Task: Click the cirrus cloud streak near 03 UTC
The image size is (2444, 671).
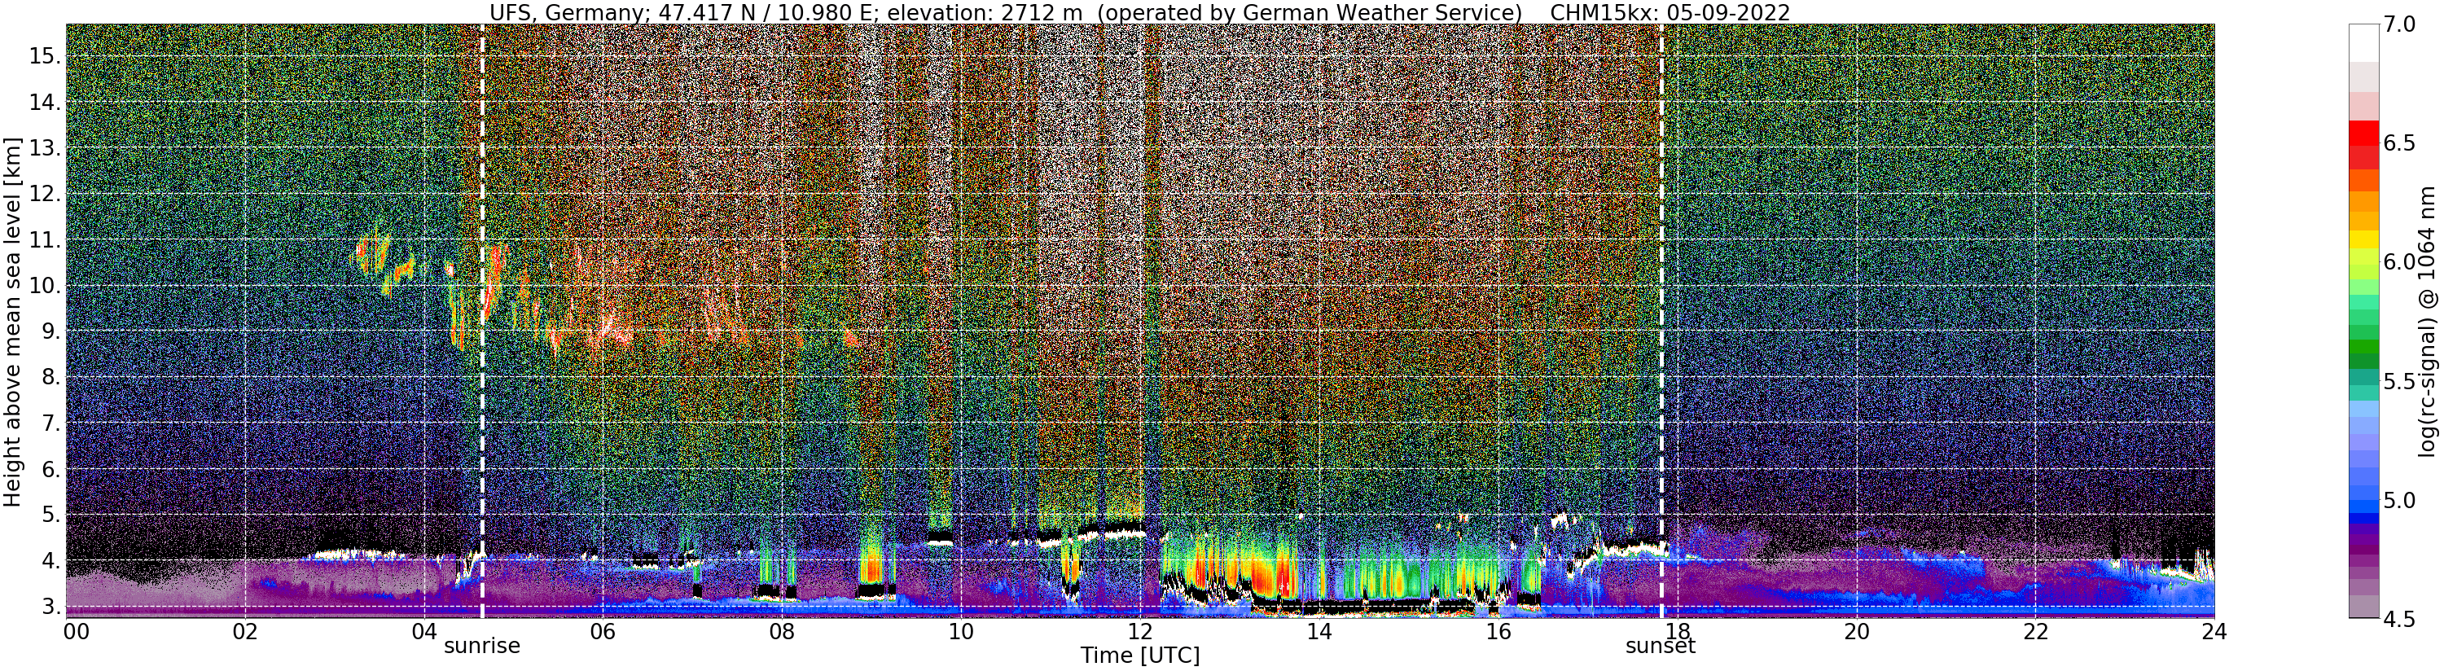Action: click(382, 259)
